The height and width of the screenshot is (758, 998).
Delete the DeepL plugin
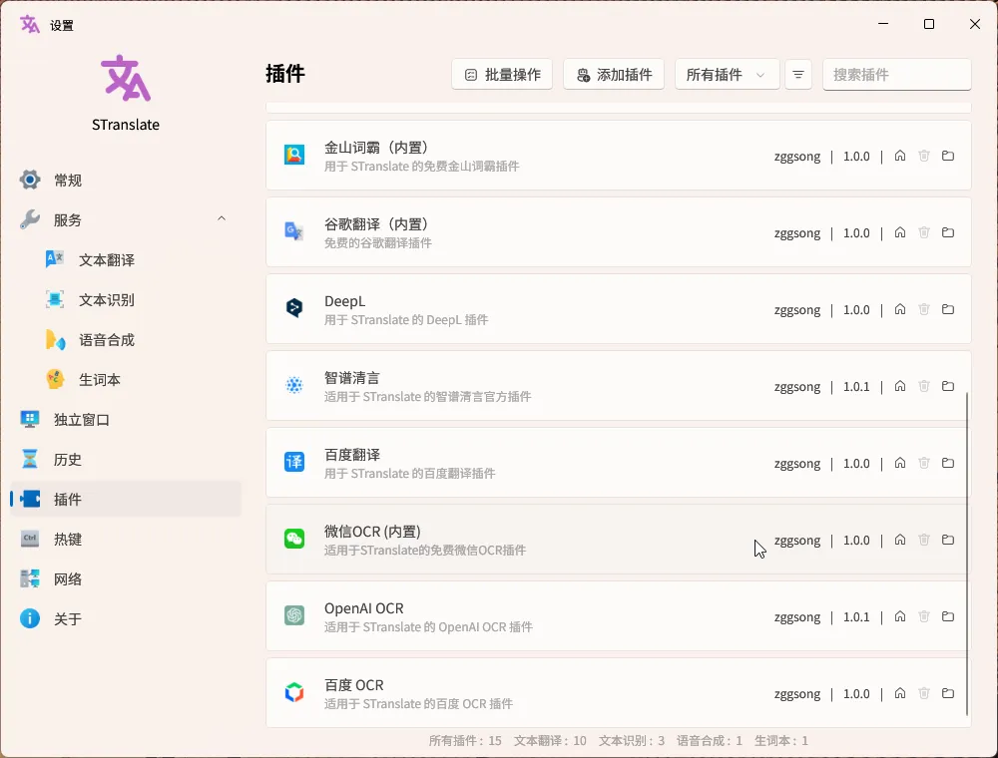[923, 309]
